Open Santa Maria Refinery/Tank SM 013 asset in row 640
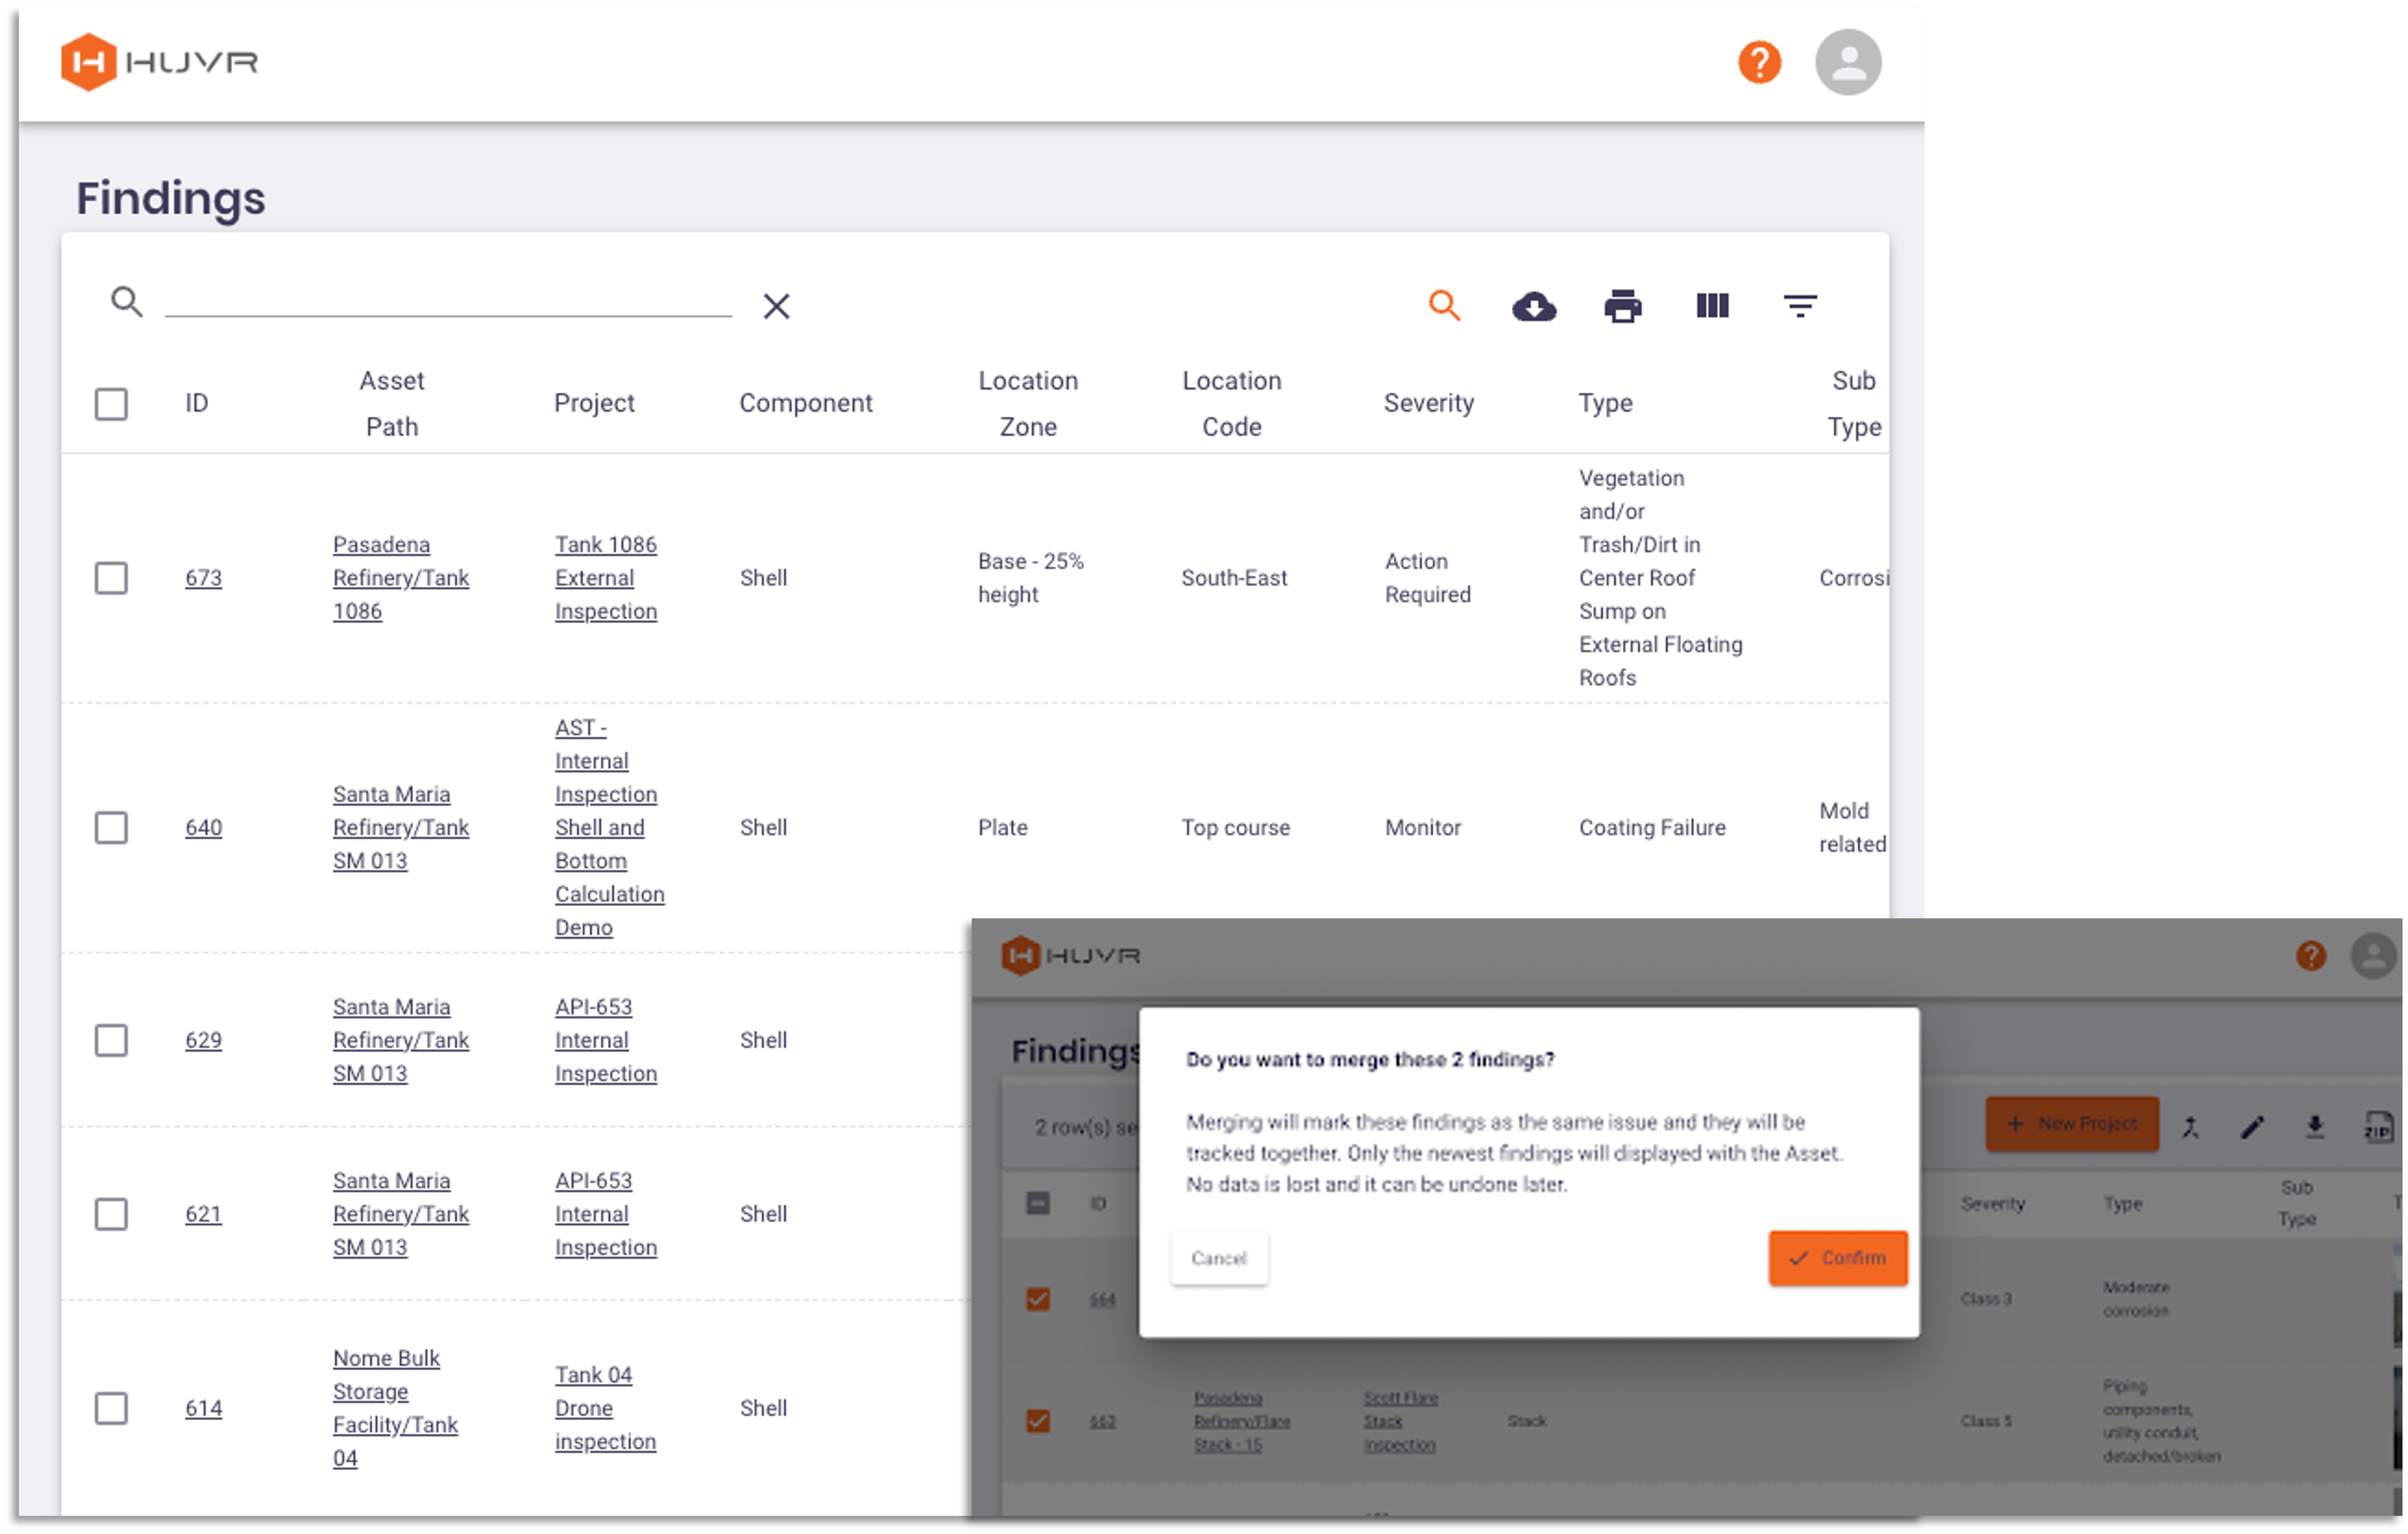Viewport: 2408px width, 1534px height. pos(401,828)
